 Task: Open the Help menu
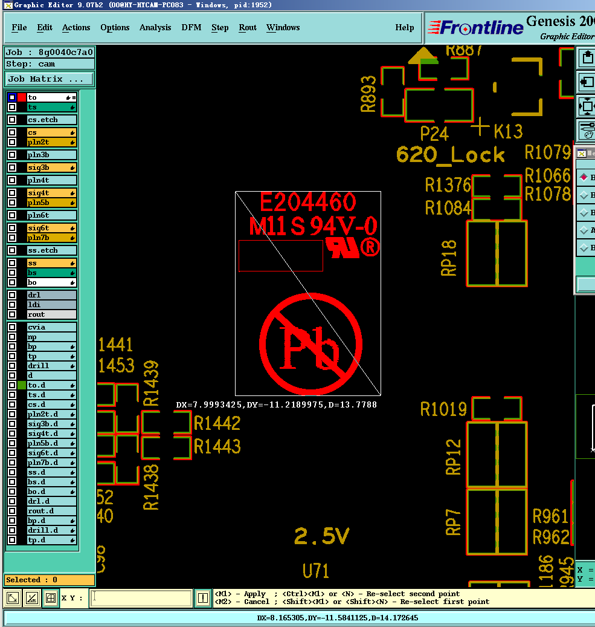(404, 28)
